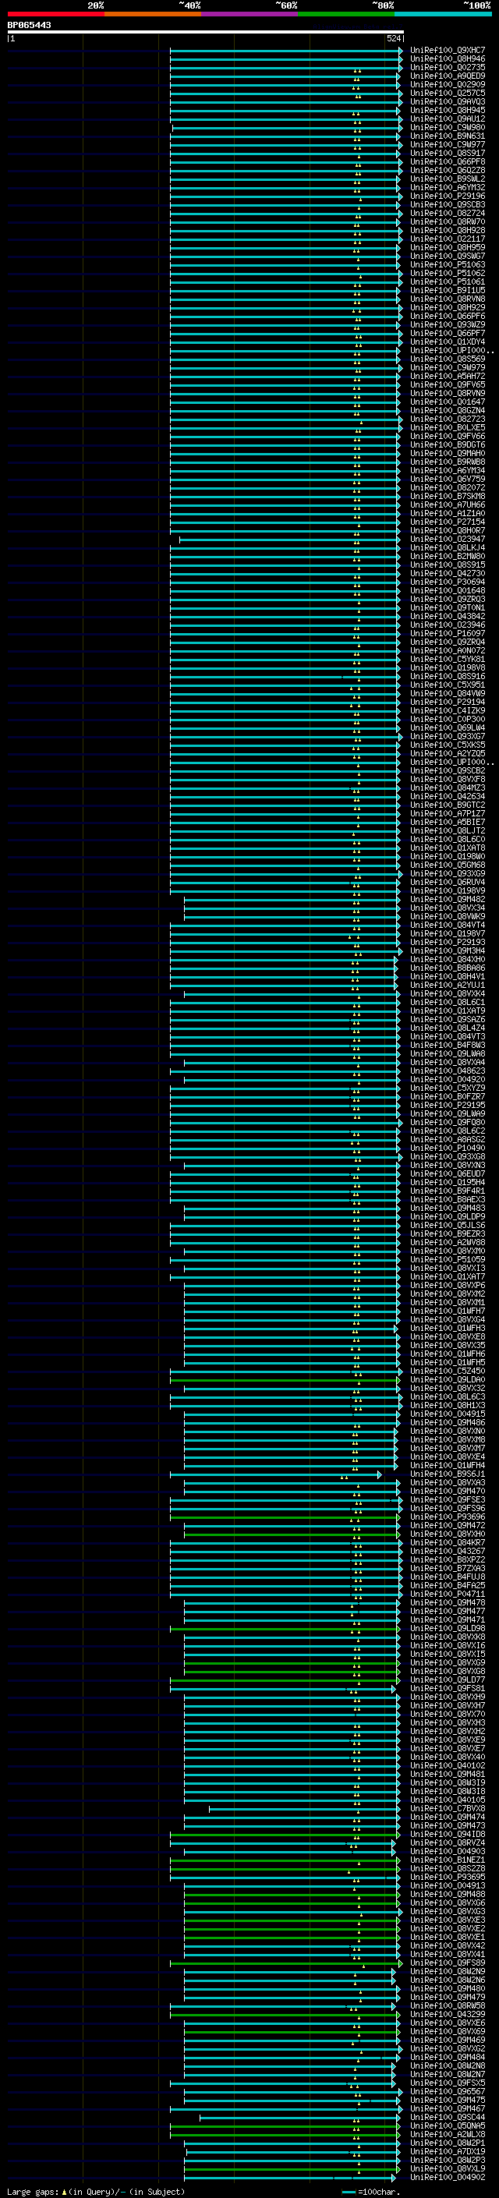The image size is (499, 2198).
Task: Select the UniRef100_O82724 entry
Action: tap(448, 214)
